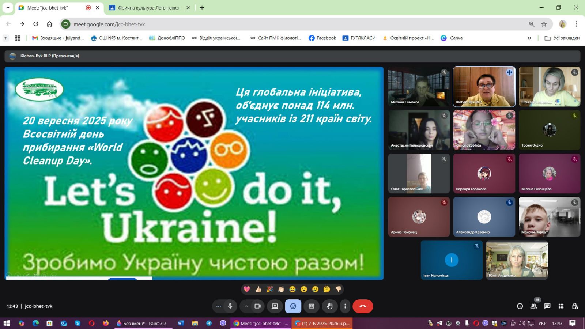Show the participants list with 15 badge
585x329 pixels.
click(534, 306)
